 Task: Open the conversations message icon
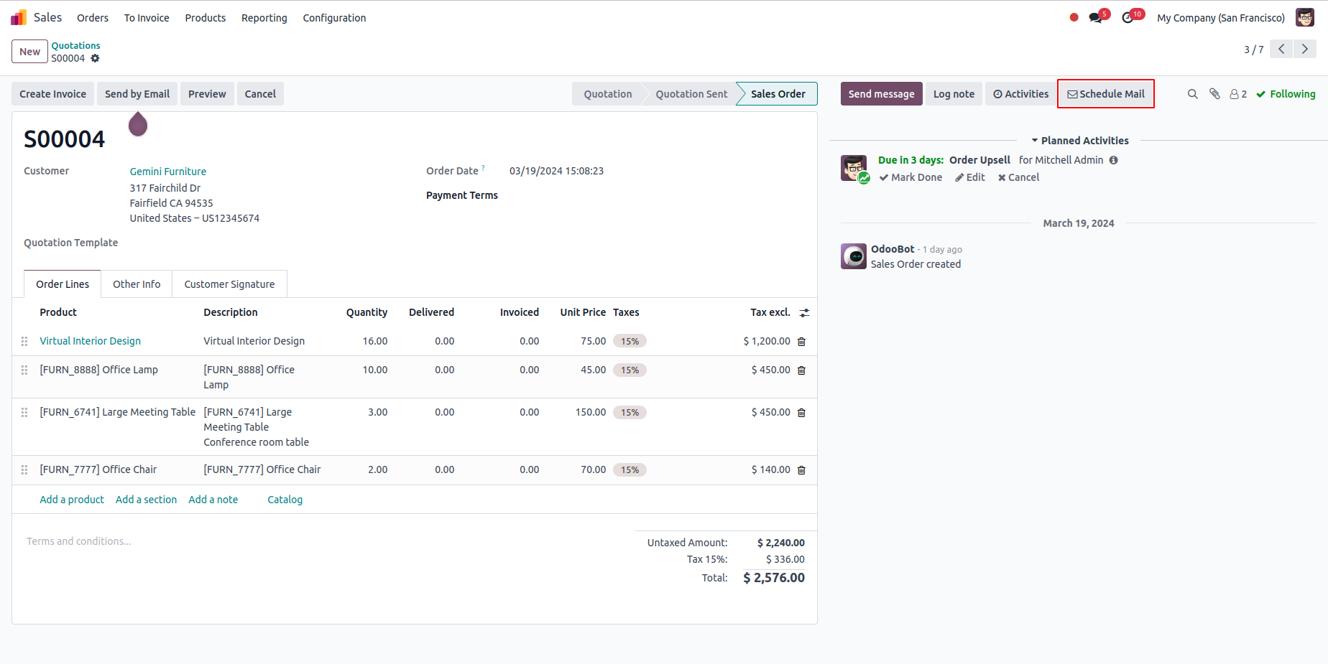point(1096,18)
